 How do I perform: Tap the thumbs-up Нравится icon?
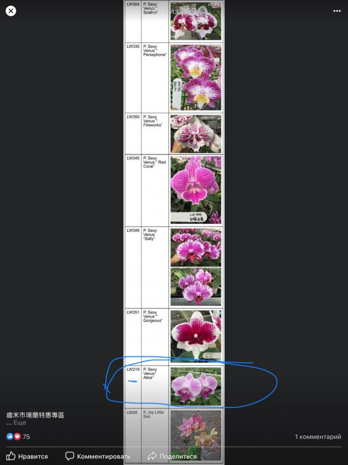tap(10, 456)
